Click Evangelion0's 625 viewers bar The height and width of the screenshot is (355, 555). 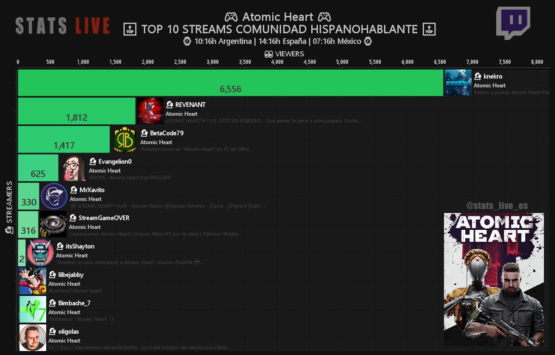tap(38, 168)
